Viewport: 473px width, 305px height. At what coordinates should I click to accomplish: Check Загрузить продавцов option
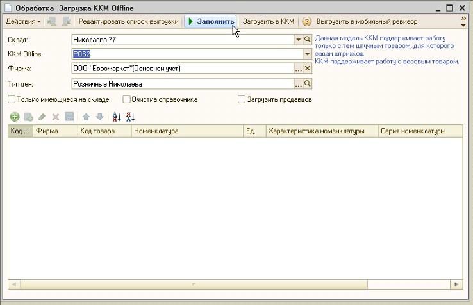pos(242,99)
